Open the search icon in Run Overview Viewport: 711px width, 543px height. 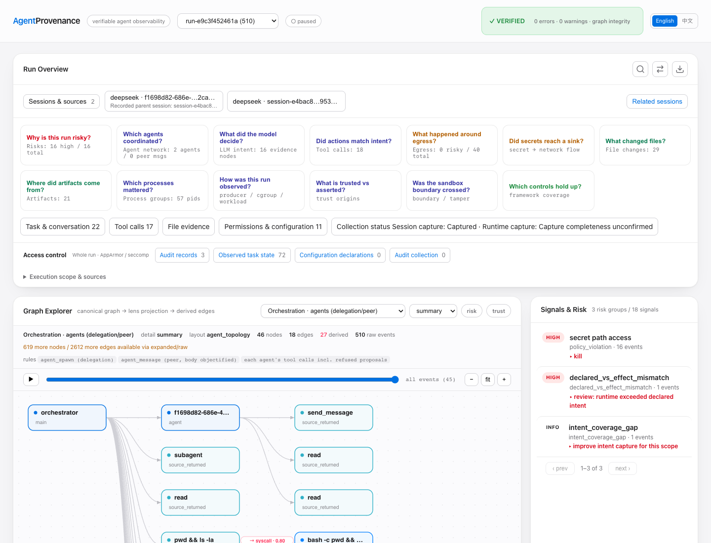point(640,69)
